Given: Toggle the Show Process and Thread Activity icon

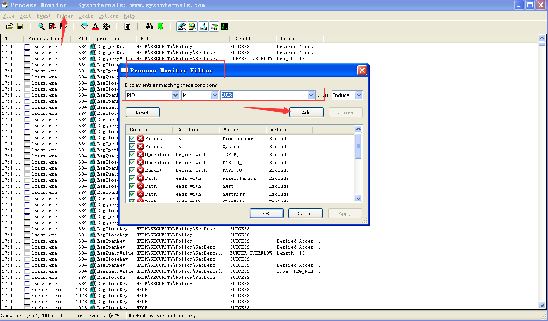Looking at the screenshot, I should pyautogui.click(x=214, y=27).
